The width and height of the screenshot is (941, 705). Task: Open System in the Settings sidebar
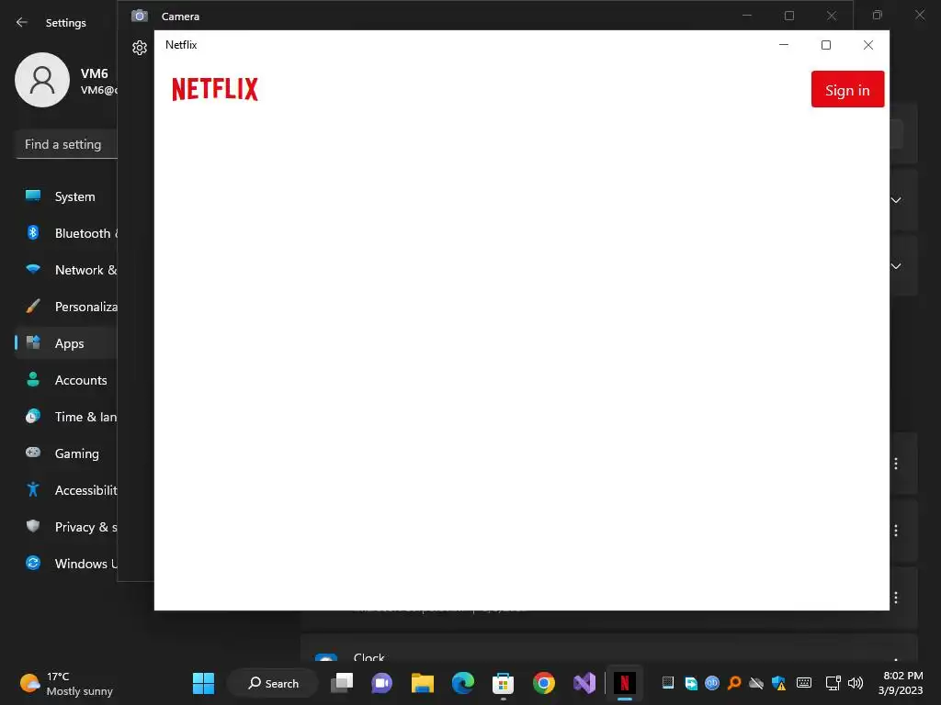(x=66, y=196)
